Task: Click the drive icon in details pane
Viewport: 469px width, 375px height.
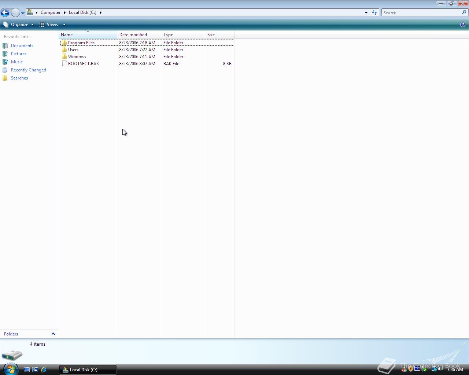Action: (x=12, y=355)
